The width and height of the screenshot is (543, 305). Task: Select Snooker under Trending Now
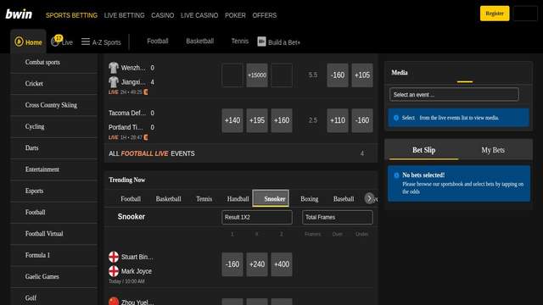pos(271,198)
